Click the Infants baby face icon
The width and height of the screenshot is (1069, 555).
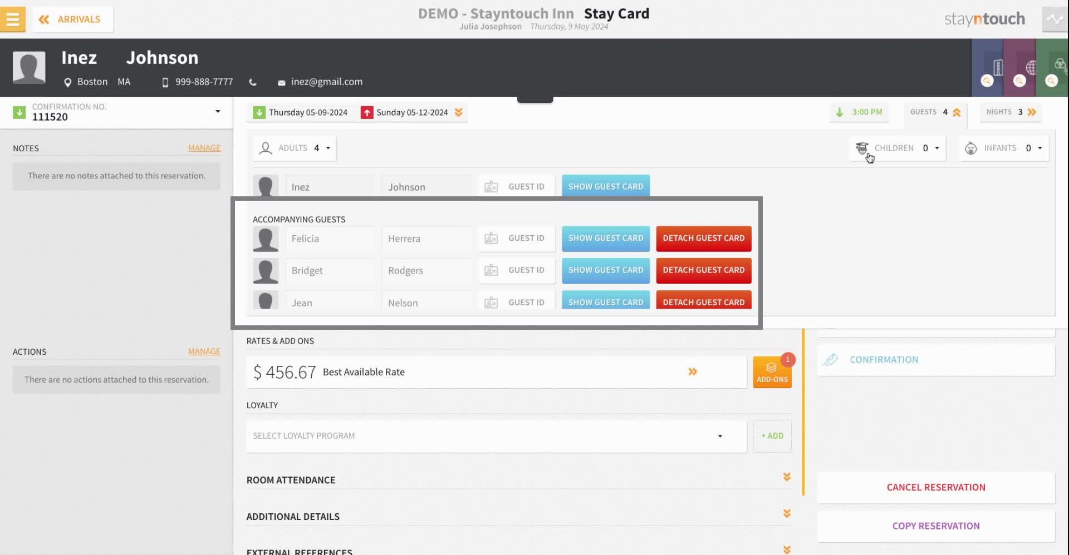pyautogui.click(x=971, y=148)
